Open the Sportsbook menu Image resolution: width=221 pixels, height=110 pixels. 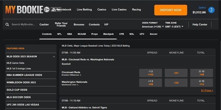(64, 10)
